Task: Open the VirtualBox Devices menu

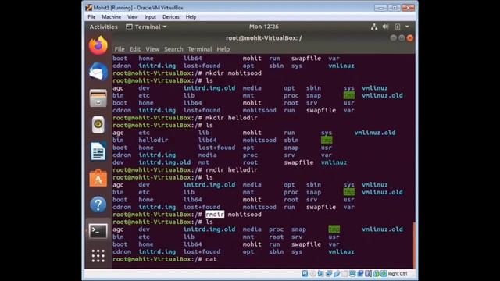Action: [x=171, y=17]
